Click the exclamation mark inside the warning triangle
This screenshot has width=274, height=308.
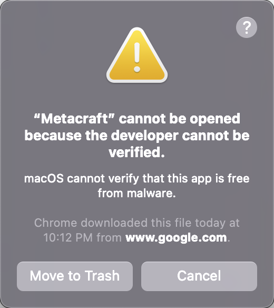coord(137,57)
